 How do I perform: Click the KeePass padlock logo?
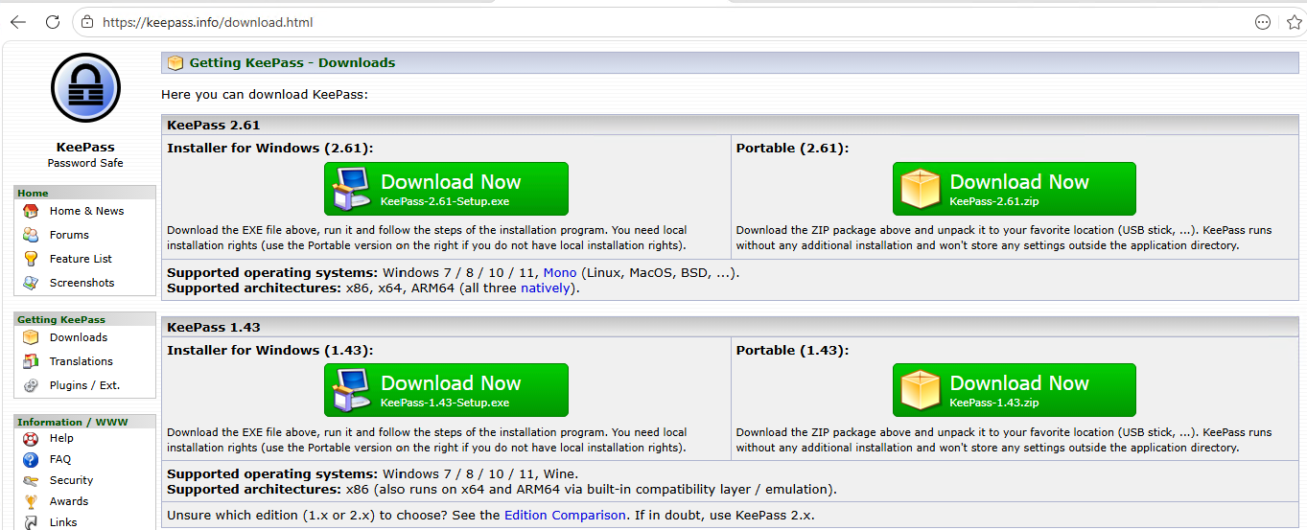85,89
